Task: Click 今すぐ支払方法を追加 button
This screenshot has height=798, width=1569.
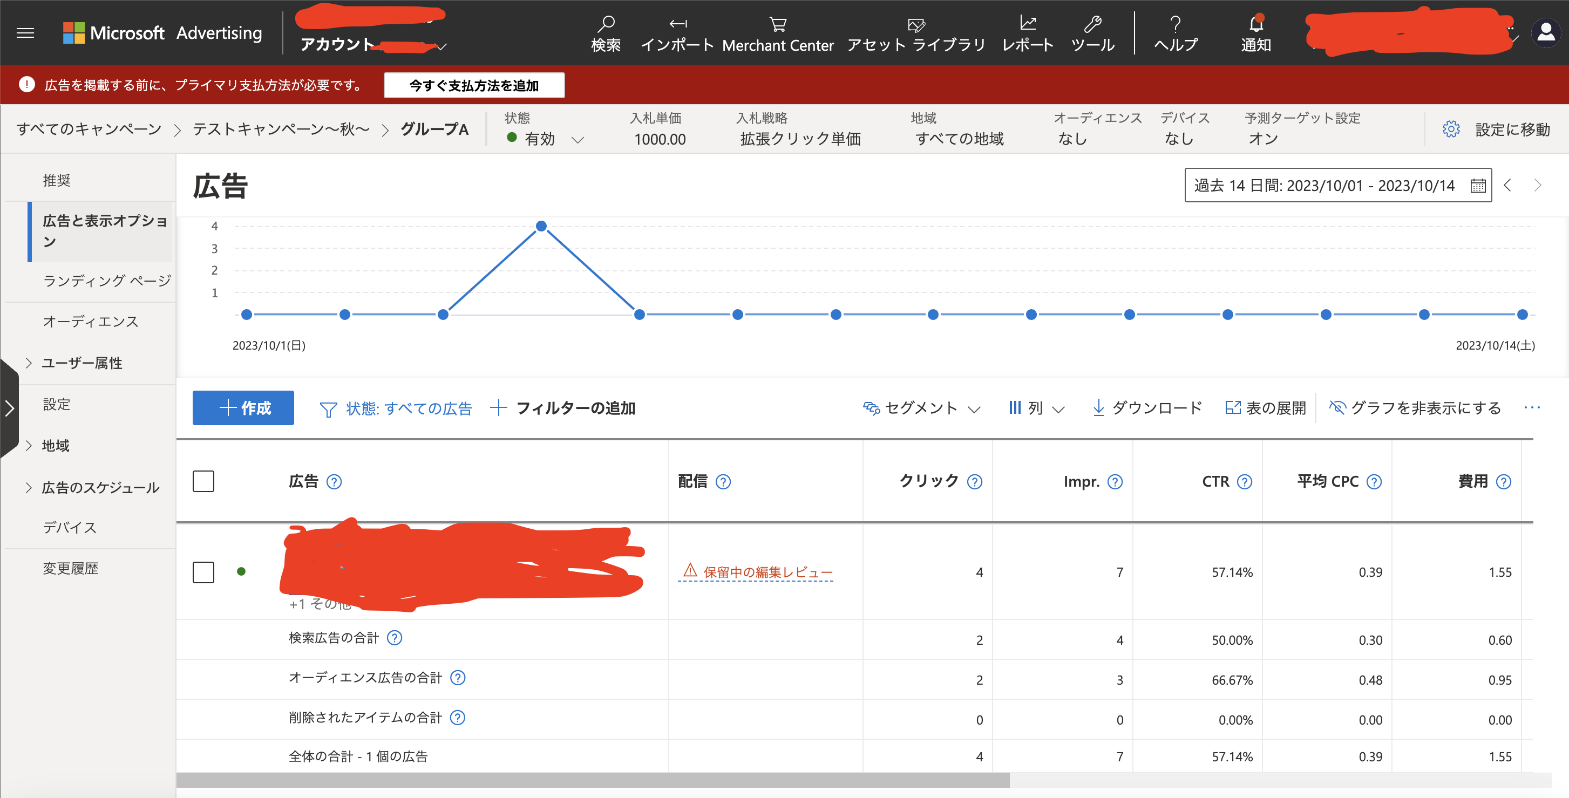Action: tap(474, 85)
